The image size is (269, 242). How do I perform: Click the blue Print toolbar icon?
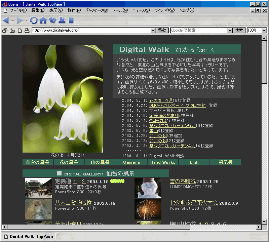62,20
